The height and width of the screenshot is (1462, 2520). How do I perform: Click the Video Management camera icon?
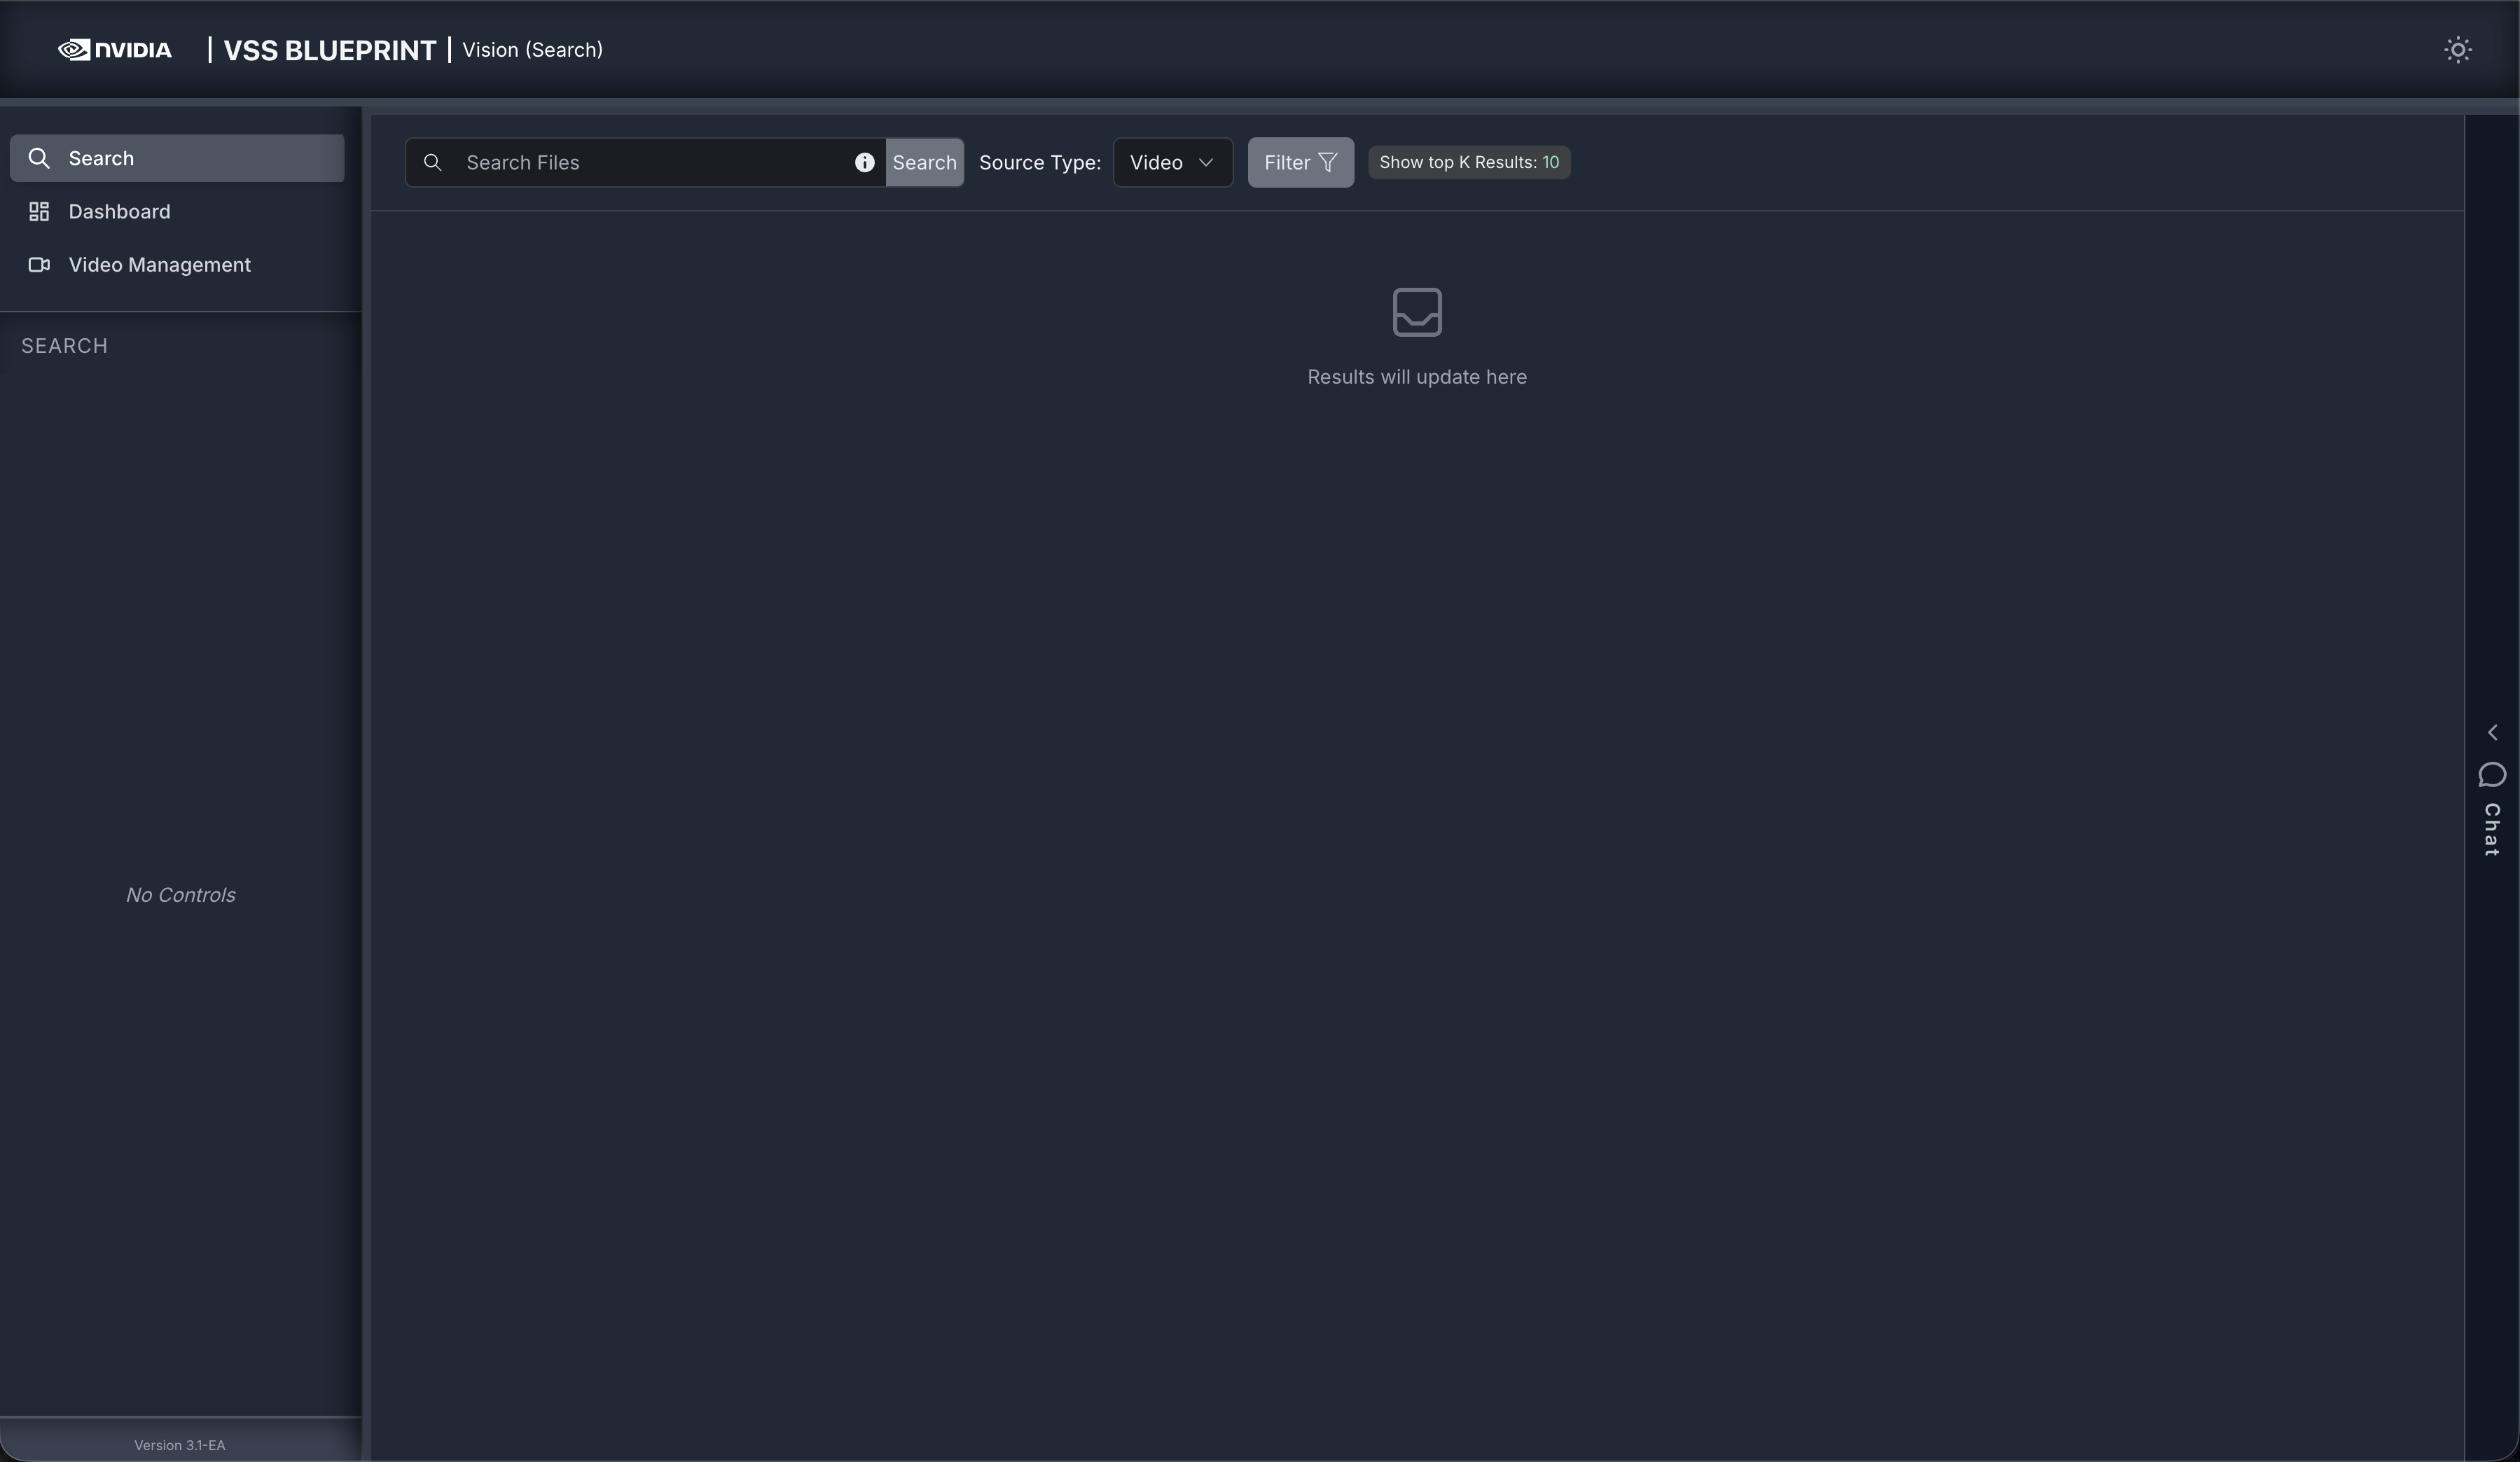click(x=39, y=265)
